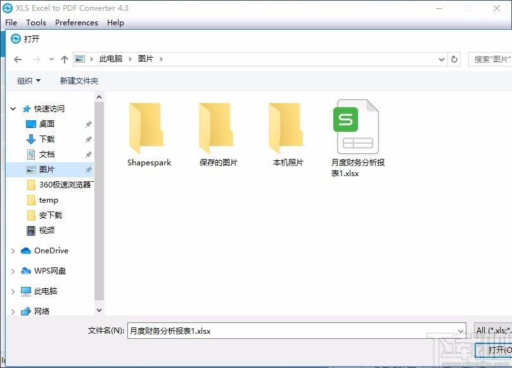The height and width of the screenshot is (368, 512).
Task: Click the 文件名 input field
Action: point(297,331)
